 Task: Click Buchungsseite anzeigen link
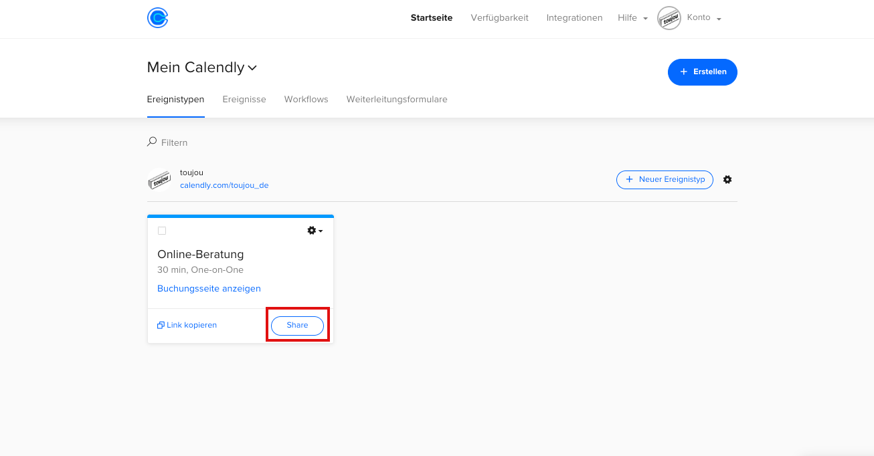tap(209, 289)
